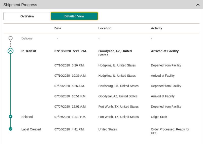Click the Shipment Progress header title
Image resolution: width=203 pixels, height=144 pixels.
(20, 5)
